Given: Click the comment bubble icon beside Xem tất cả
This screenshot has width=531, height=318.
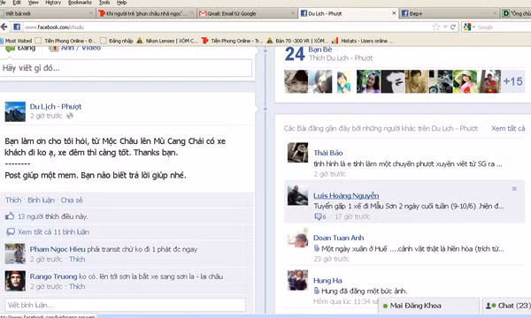Looking at the screenshot, I should pyautogui.click(x=11, y=232).
